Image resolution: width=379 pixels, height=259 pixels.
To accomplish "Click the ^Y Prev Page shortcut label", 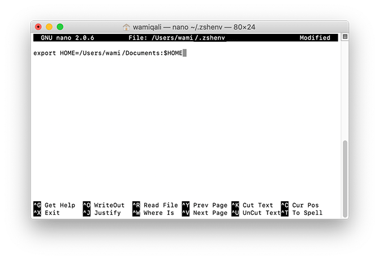I will click(205, 205).
